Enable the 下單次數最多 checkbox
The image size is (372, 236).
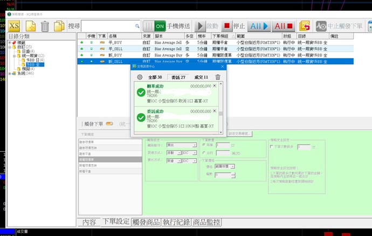point(271,146)
